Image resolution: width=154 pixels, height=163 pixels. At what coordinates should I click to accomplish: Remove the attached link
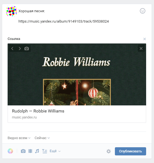[x=144, y=39]
